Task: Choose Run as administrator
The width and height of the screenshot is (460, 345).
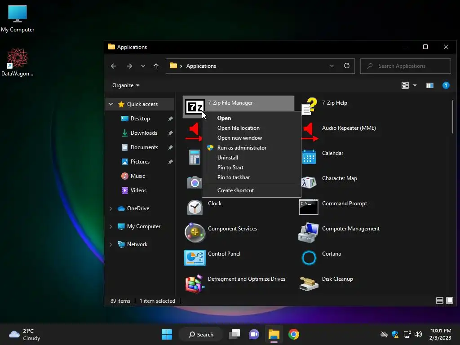Action: [252, 147]
